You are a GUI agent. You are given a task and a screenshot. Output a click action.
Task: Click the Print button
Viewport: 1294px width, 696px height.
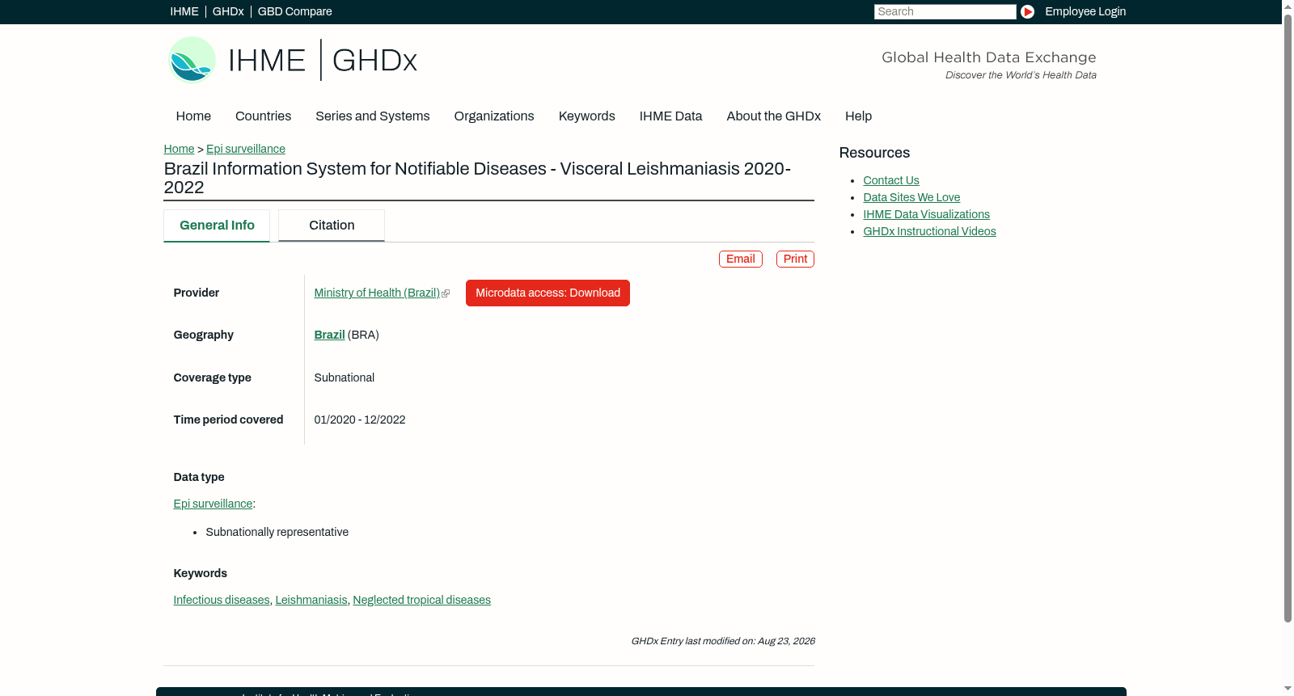pos(795,259)
